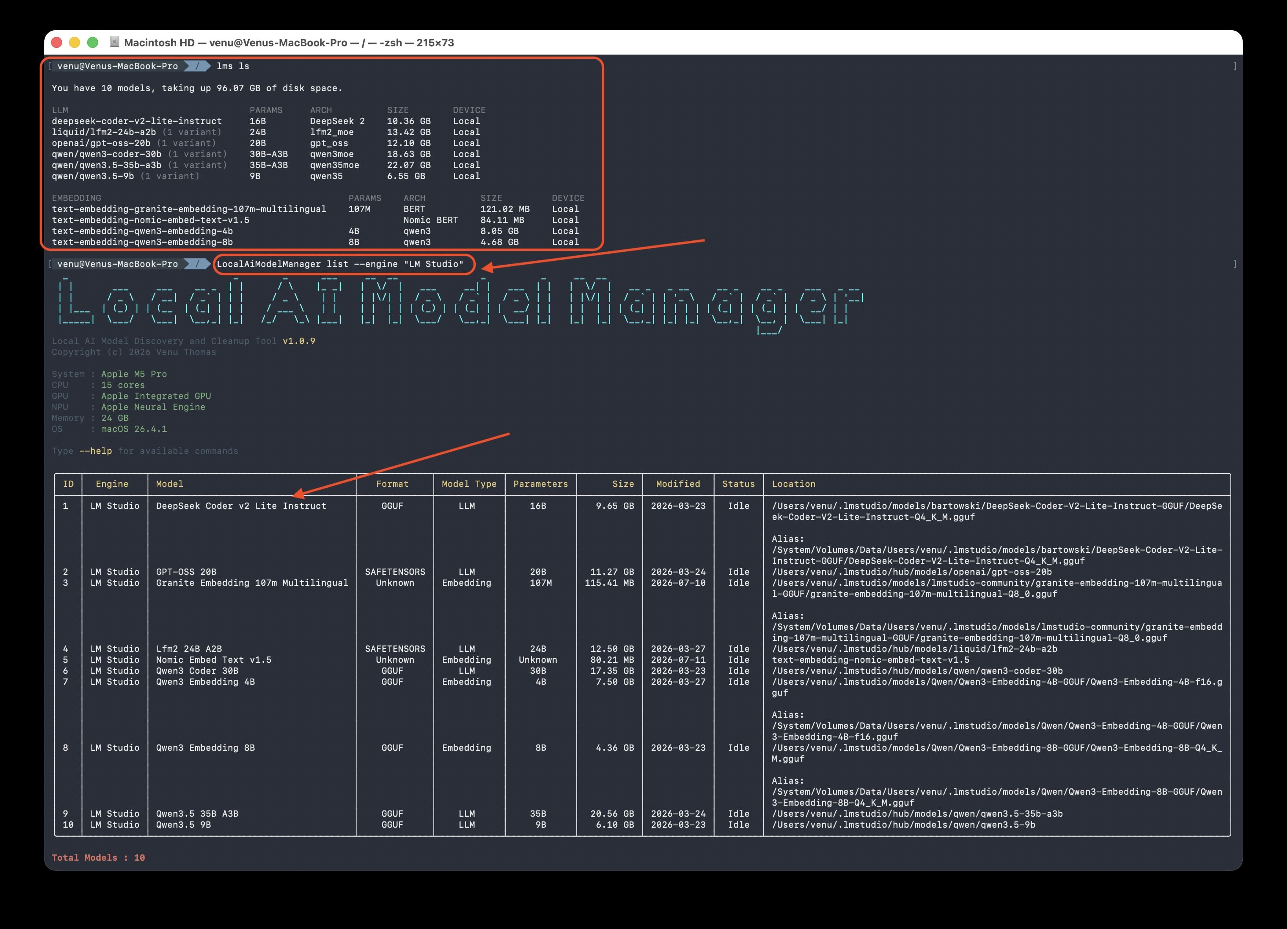Select text-embedding-granite-embedding-107m-multilingual row
This screenshot has width=1287, height=929.
(316, 209)
